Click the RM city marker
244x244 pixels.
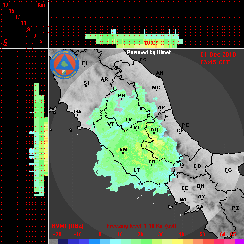coord(123,153)
